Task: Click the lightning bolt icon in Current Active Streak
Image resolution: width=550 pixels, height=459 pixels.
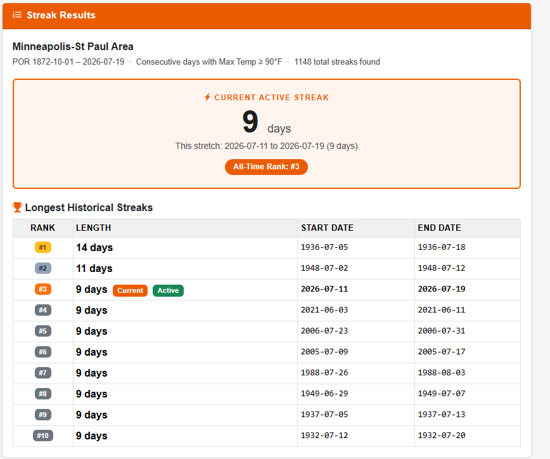Action: click(208, 97)
